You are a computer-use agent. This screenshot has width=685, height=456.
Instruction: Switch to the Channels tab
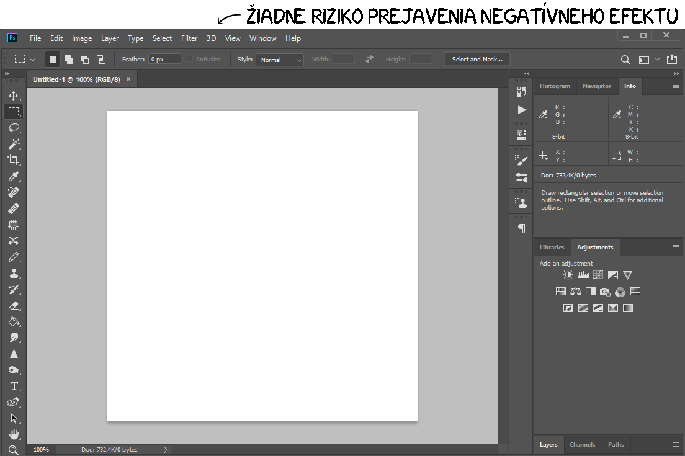pyautogui.click(x=582, y=445)
